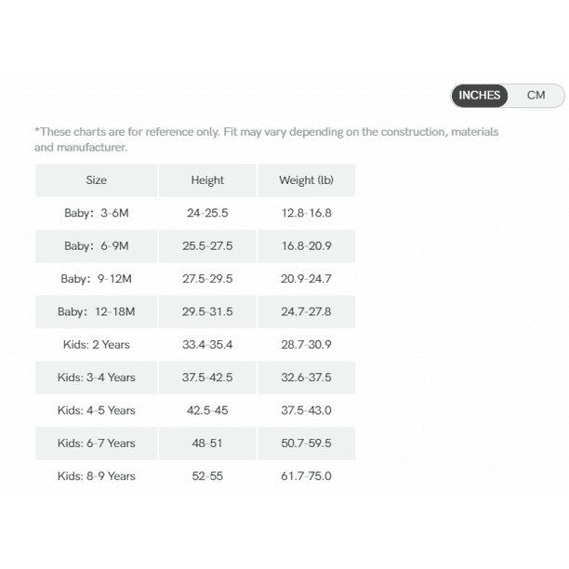Click the 24-25.5 height cell
The width and height of the screenshot is (569, 569).
[x=207, y=213]
